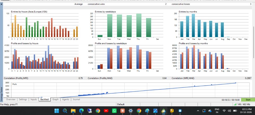This screenshot has height=115, width=255.
Task: Click the OneDrive cloud tray icon
Action: pyautogui.click(x=210, y=111)
